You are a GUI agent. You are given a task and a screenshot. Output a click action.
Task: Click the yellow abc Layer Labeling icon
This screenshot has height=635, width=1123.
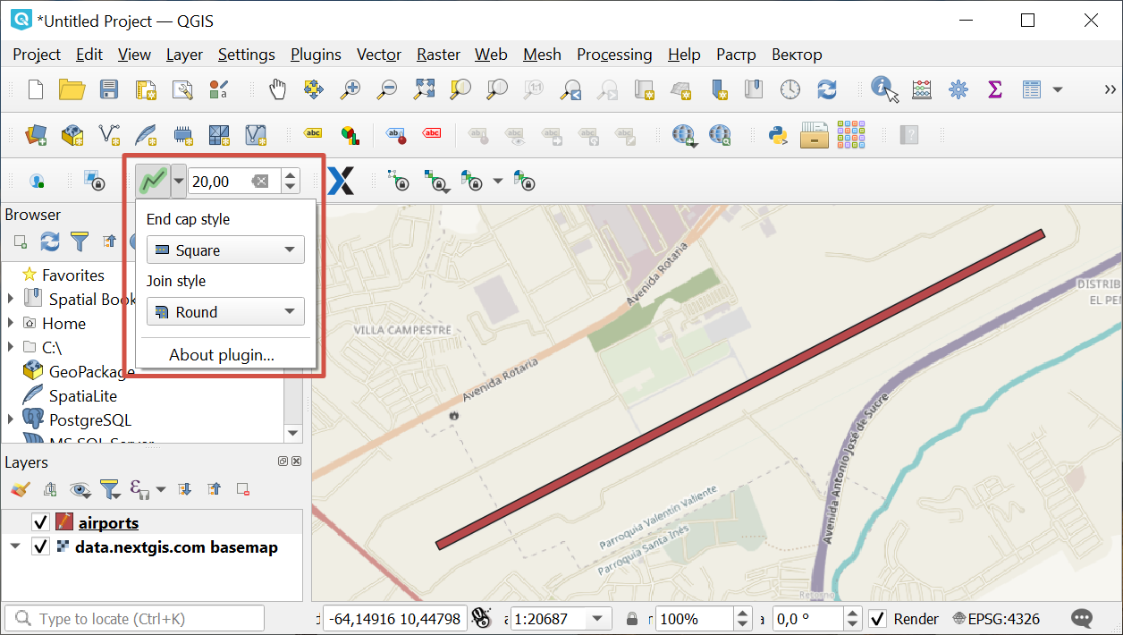[313, 133]
